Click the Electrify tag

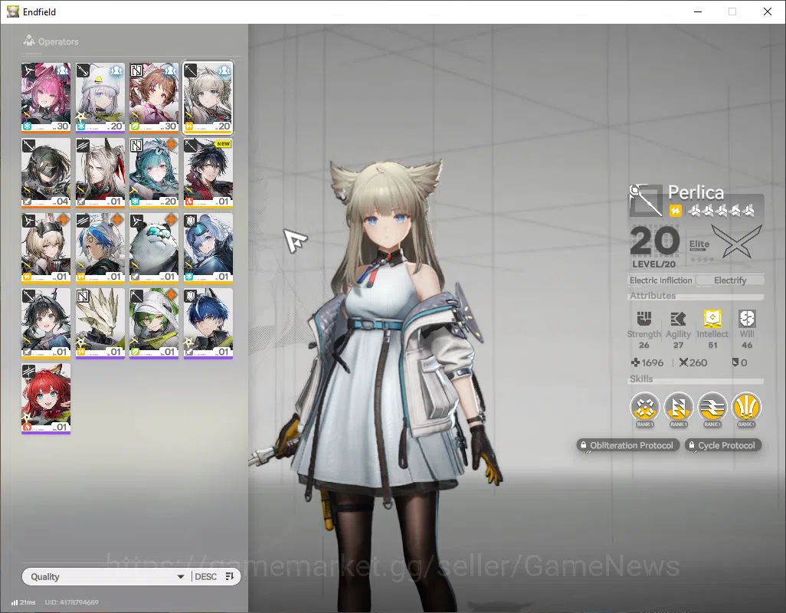click(730, 280)
